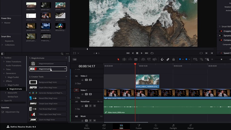231x130 pixels.
Task: Select the Depth Effect MagT-Anim effect
Action: pos(48,88)
